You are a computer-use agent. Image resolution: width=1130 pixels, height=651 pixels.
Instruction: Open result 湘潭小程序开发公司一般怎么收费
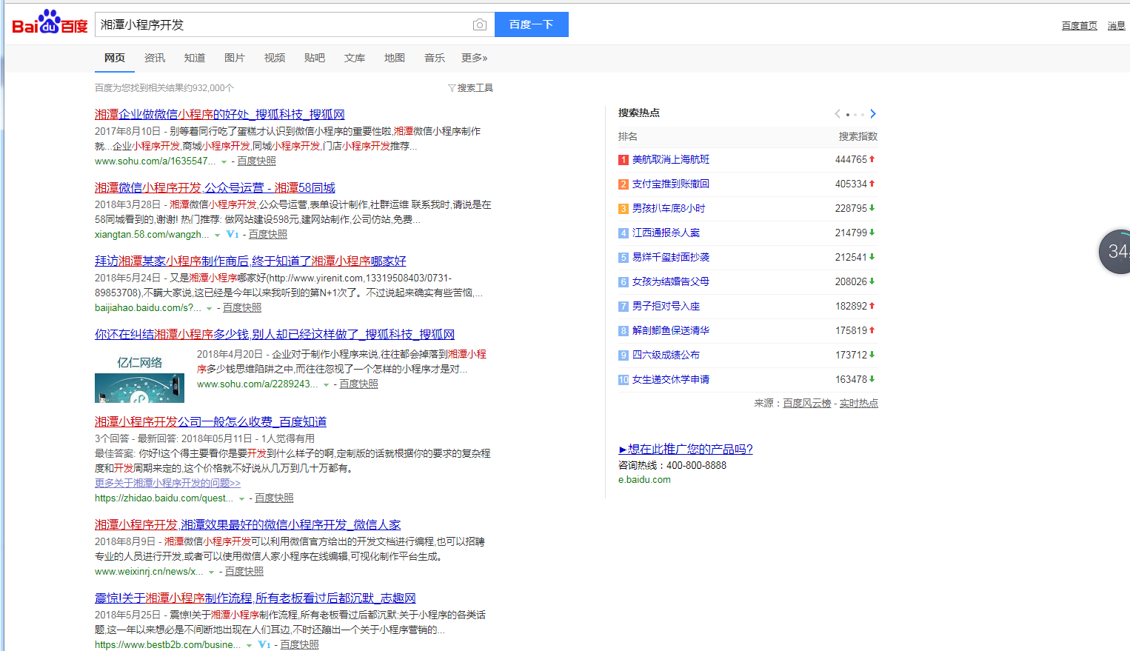pos(210,421)
